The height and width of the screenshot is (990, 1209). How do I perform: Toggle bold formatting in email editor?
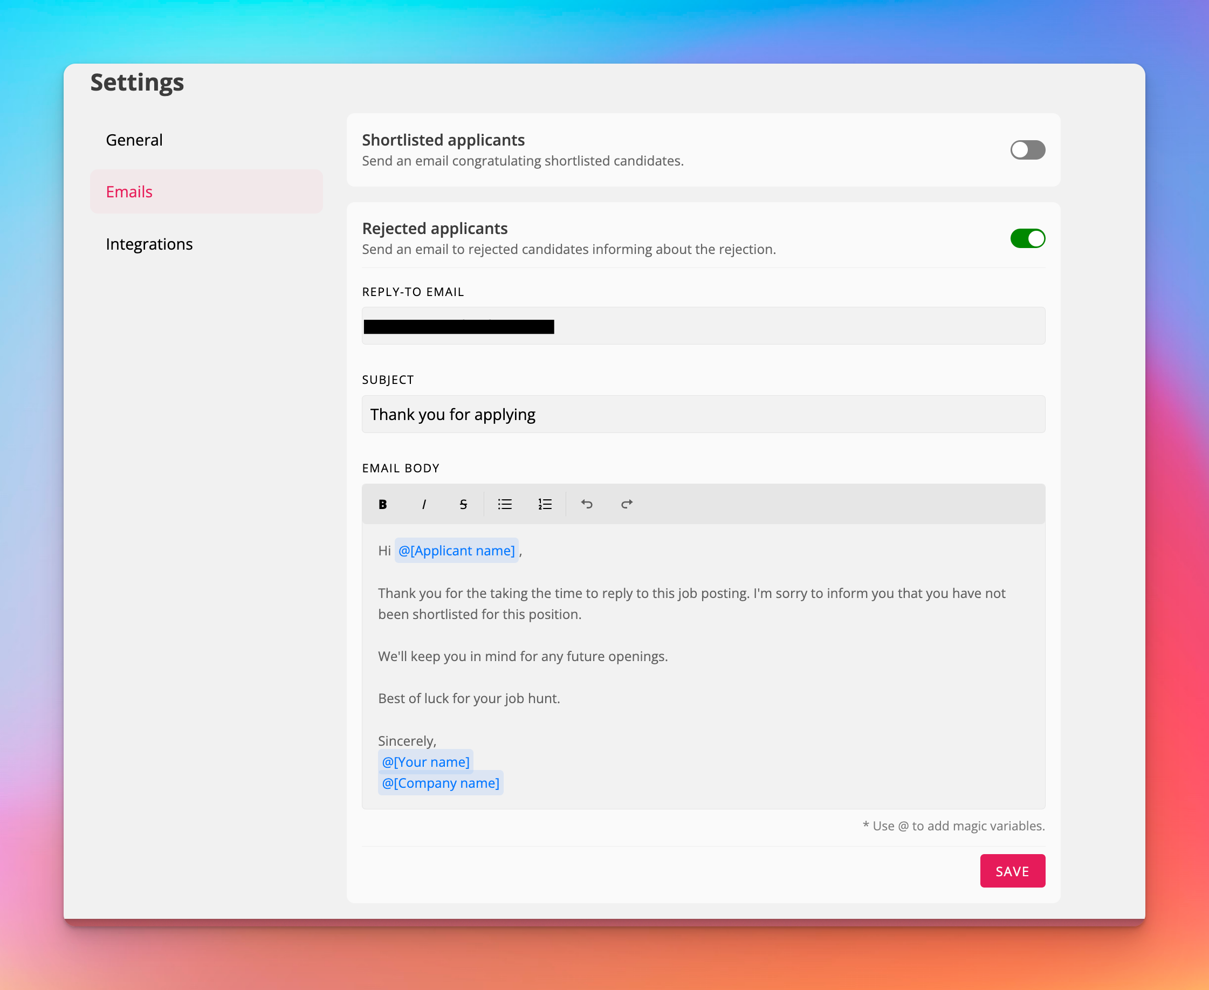[383, 504]
